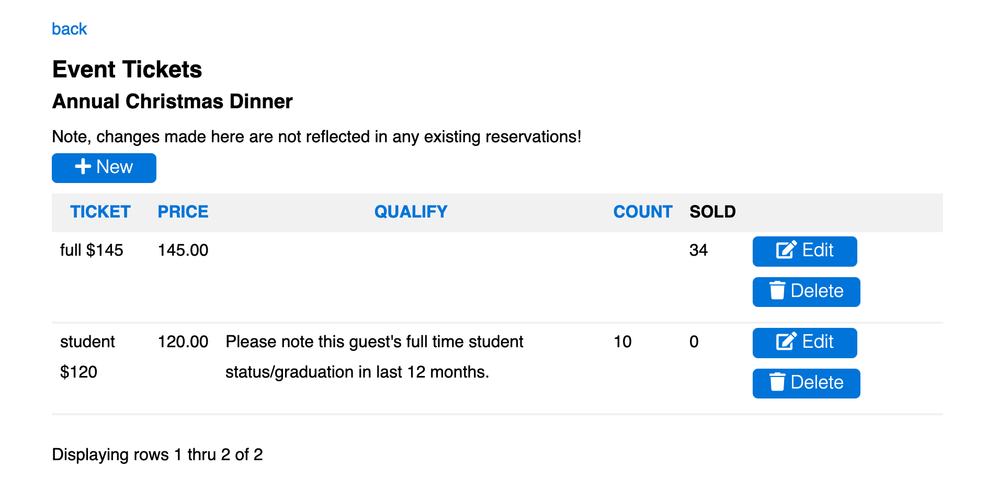Sort table by COUNT column header
The width and height of the screenshot is (998, 479).
[x=643, y=212]
